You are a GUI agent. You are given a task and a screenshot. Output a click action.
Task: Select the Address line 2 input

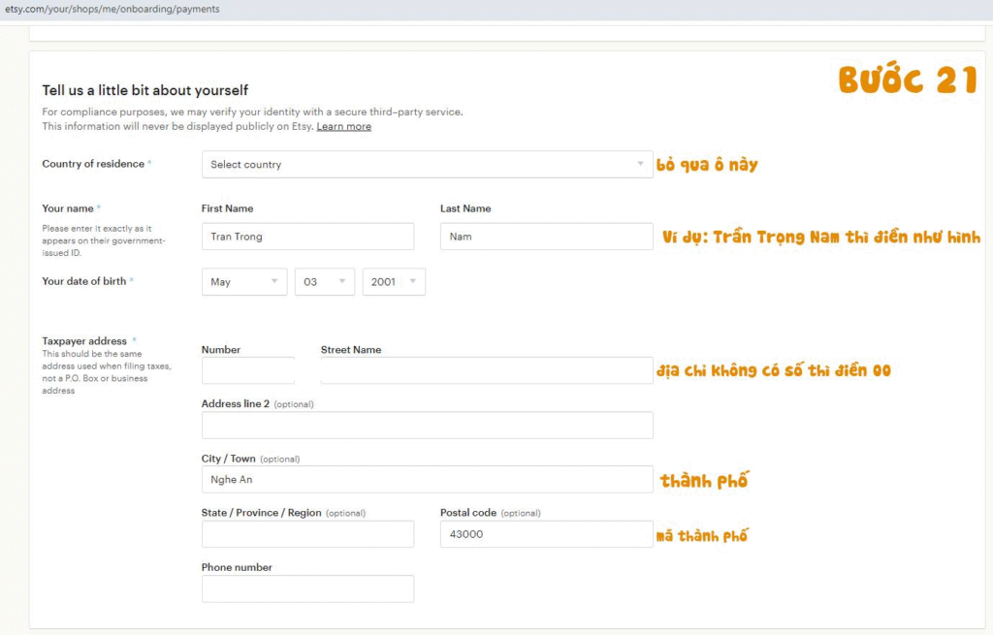(x=427, y=426)
